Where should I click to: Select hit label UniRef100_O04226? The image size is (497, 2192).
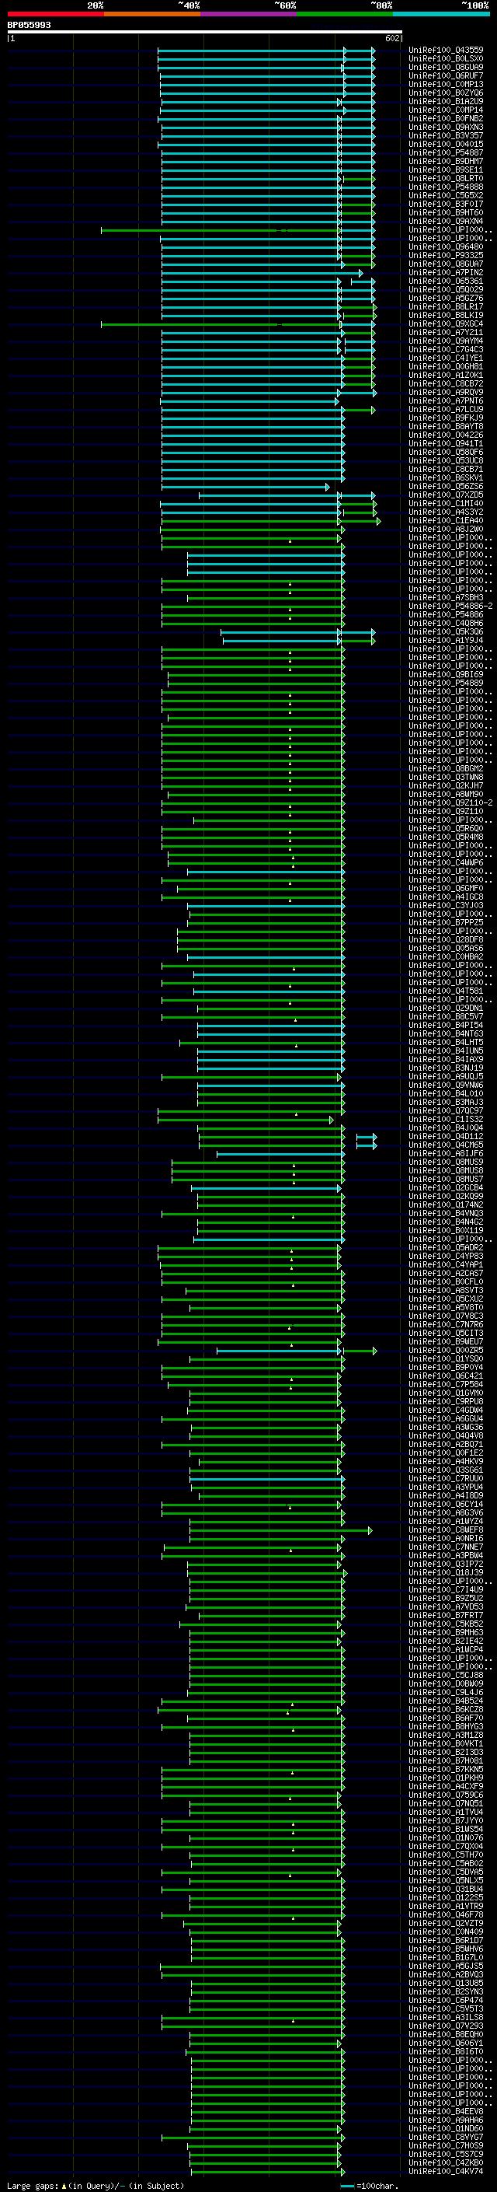click(446, 435)
